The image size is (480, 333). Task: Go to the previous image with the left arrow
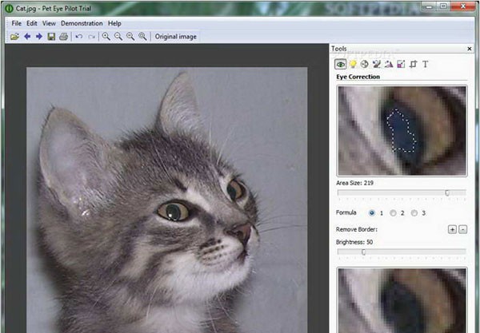pos(27,37)
